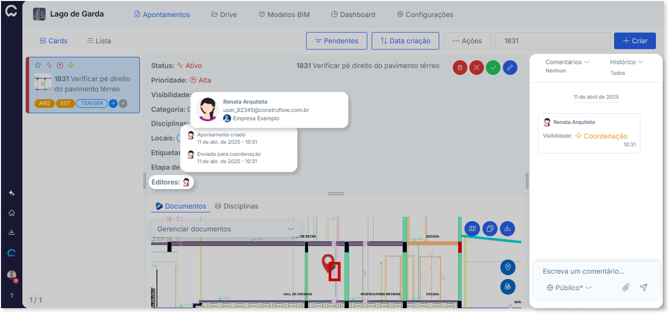This screenshot has width=670, height=314.
Task: Open the Apontamentos tab
Action: tap(162, 15)
